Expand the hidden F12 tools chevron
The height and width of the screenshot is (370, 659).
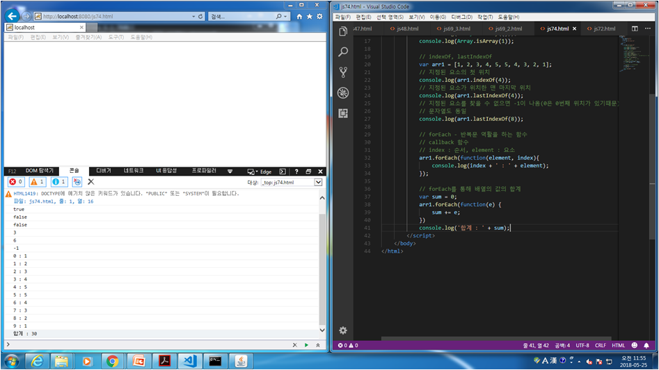tap(230, 171)
